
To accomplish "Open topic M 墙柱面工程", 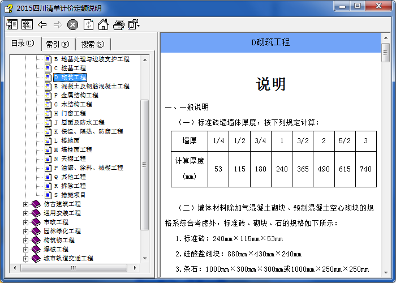I will (x=73, y=150).
